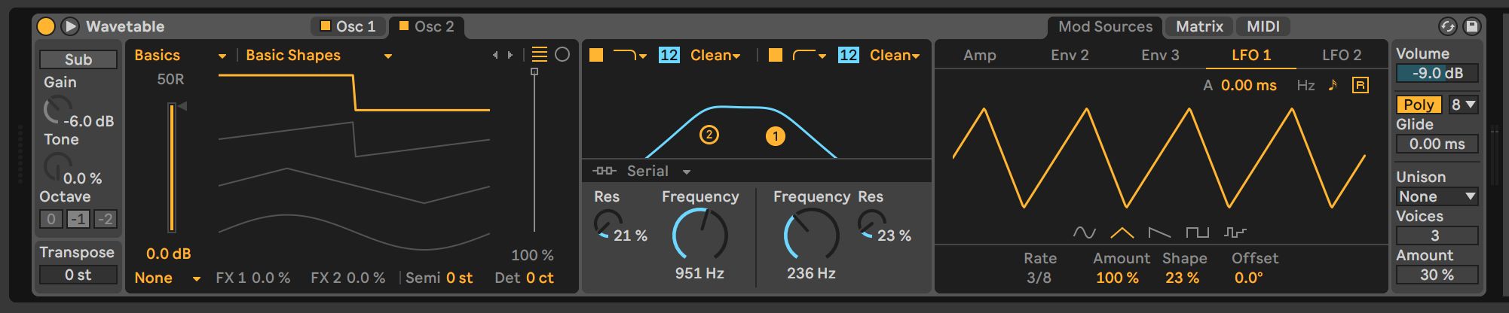Click the oscillator 0.0 dB gain value
Viewport: 1509px width, 313px height.
pos(168,254)
